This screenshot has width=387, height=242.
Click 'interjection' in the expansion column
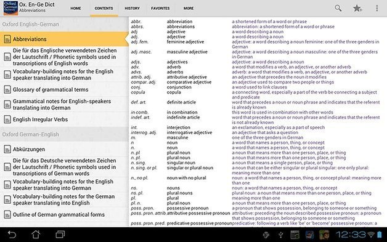click(179, 127)
